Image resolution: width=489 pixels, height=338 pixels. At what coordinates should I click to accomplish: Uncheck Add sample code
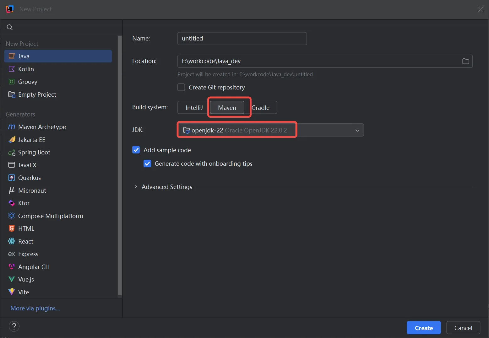tap(136, 150)
